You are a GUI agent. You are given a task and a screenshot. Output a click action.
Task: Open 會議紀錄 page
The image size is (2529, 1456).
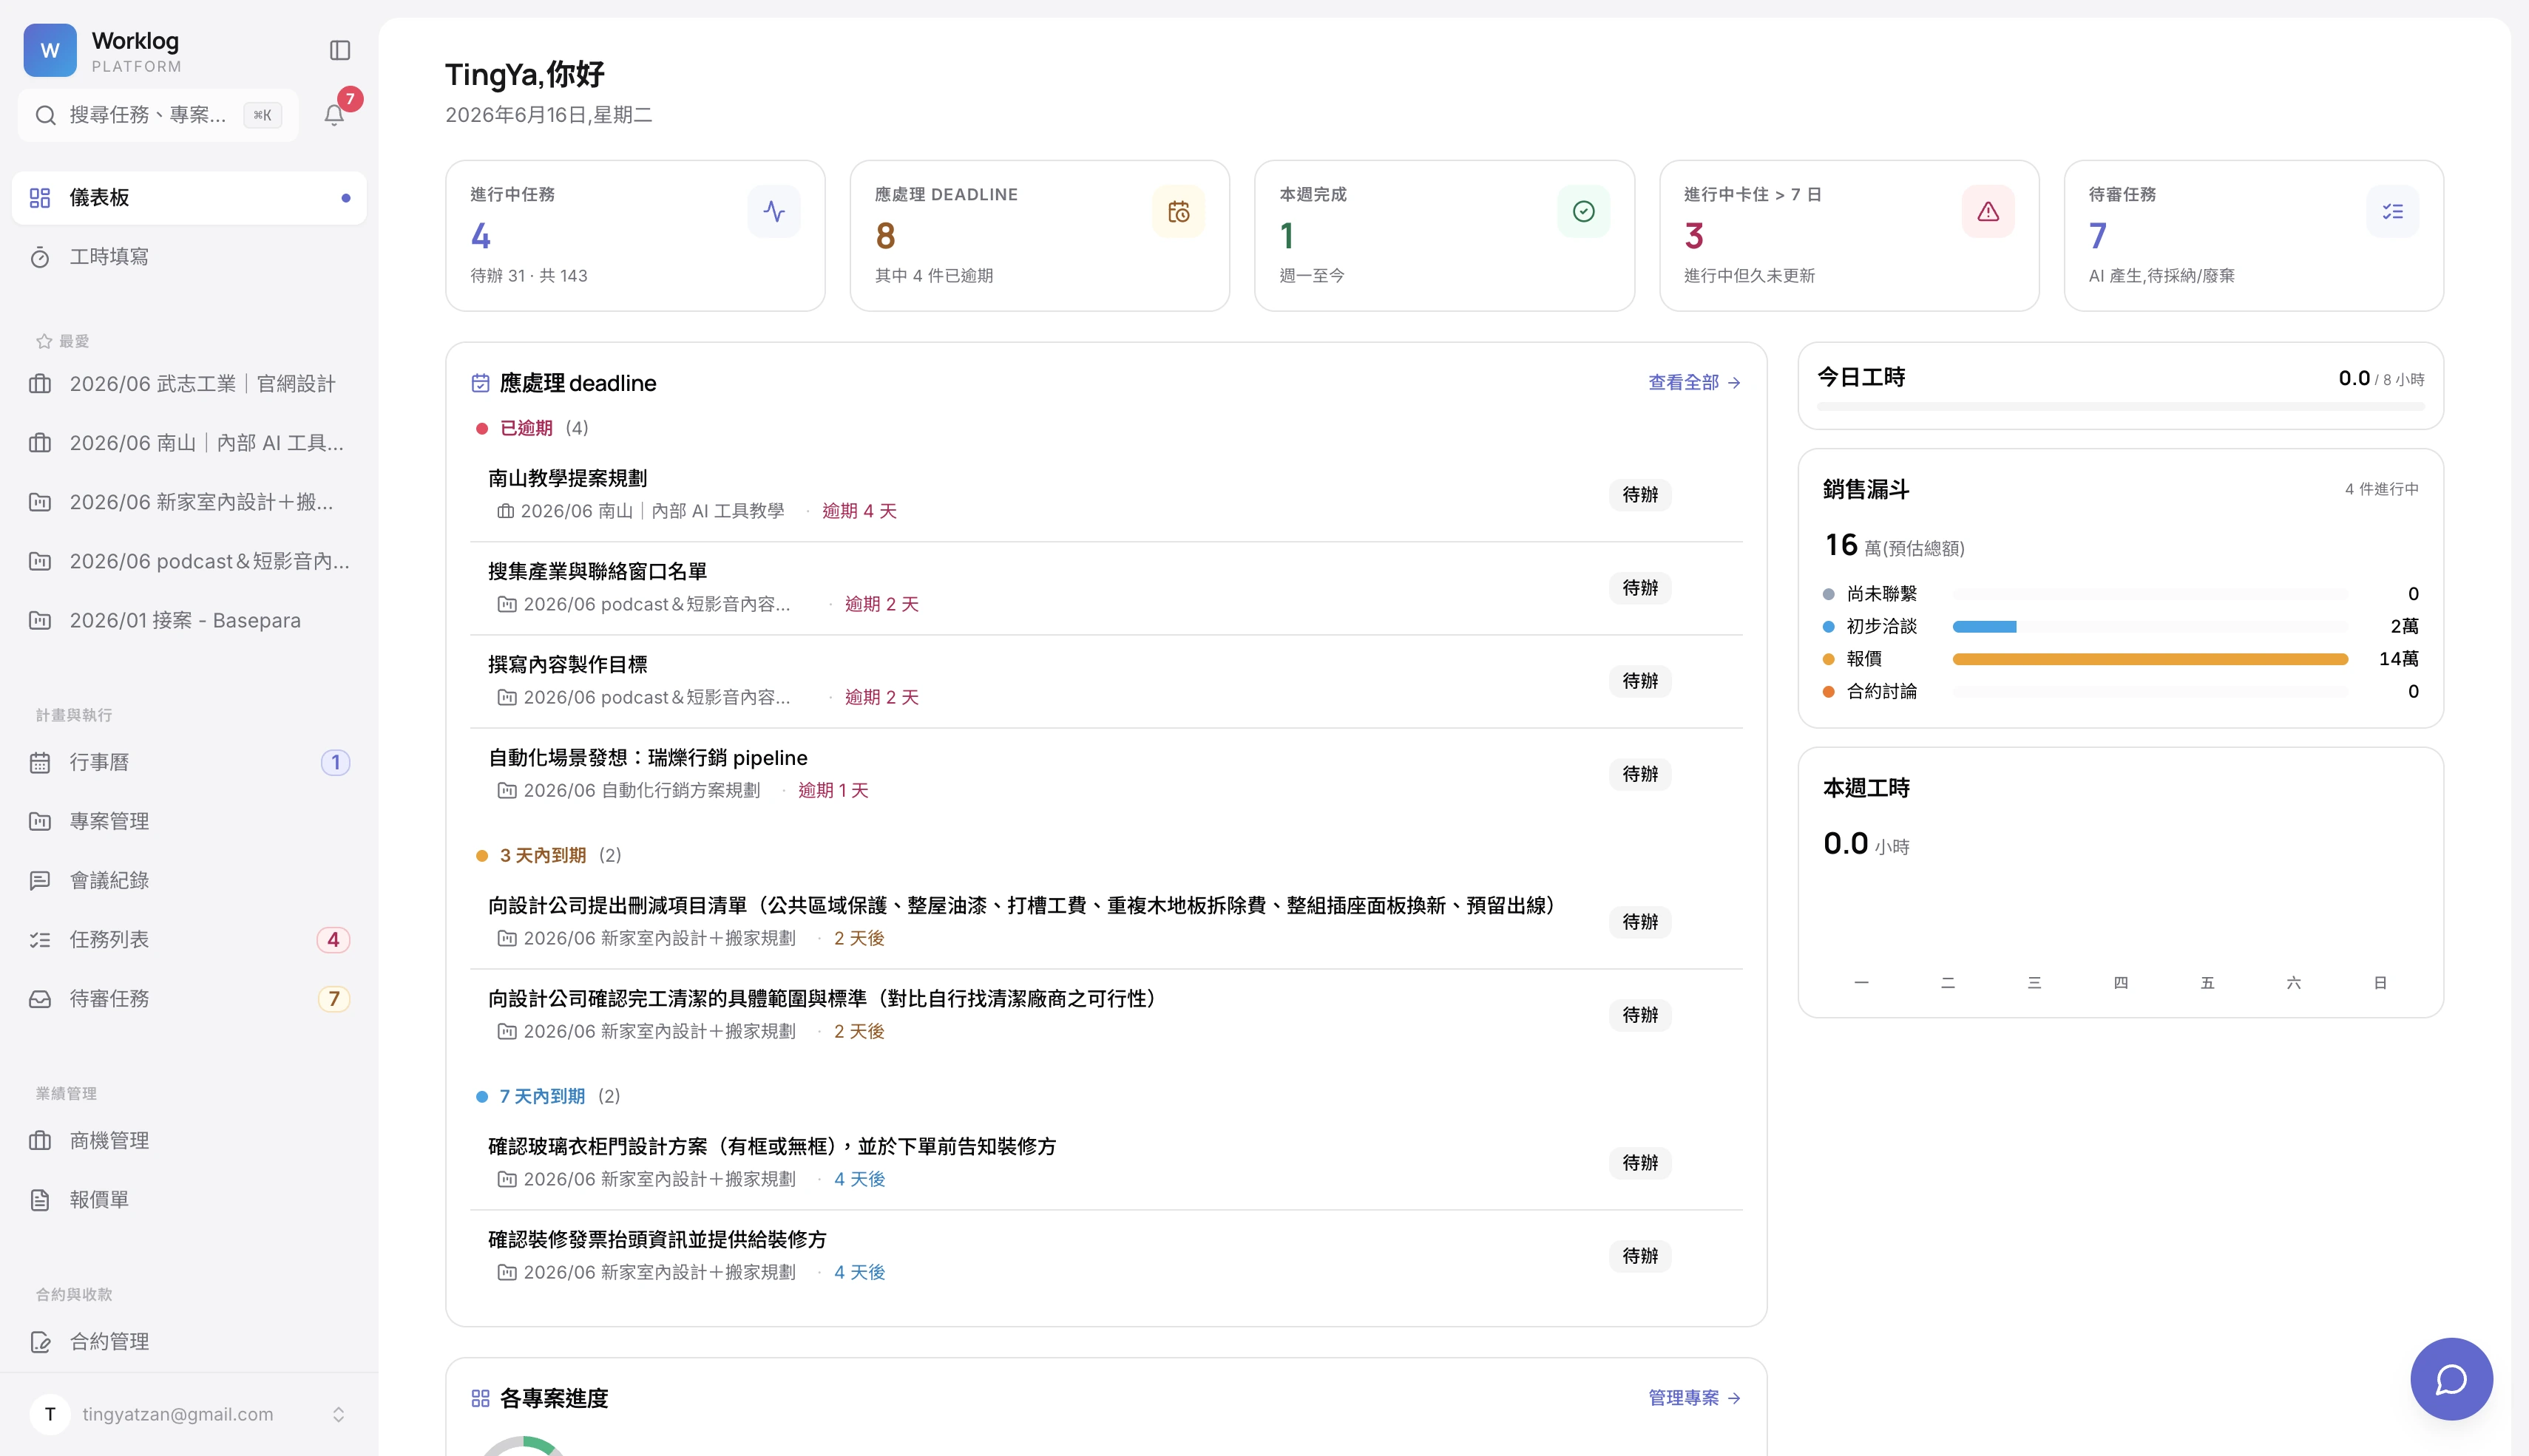[189, 880]
